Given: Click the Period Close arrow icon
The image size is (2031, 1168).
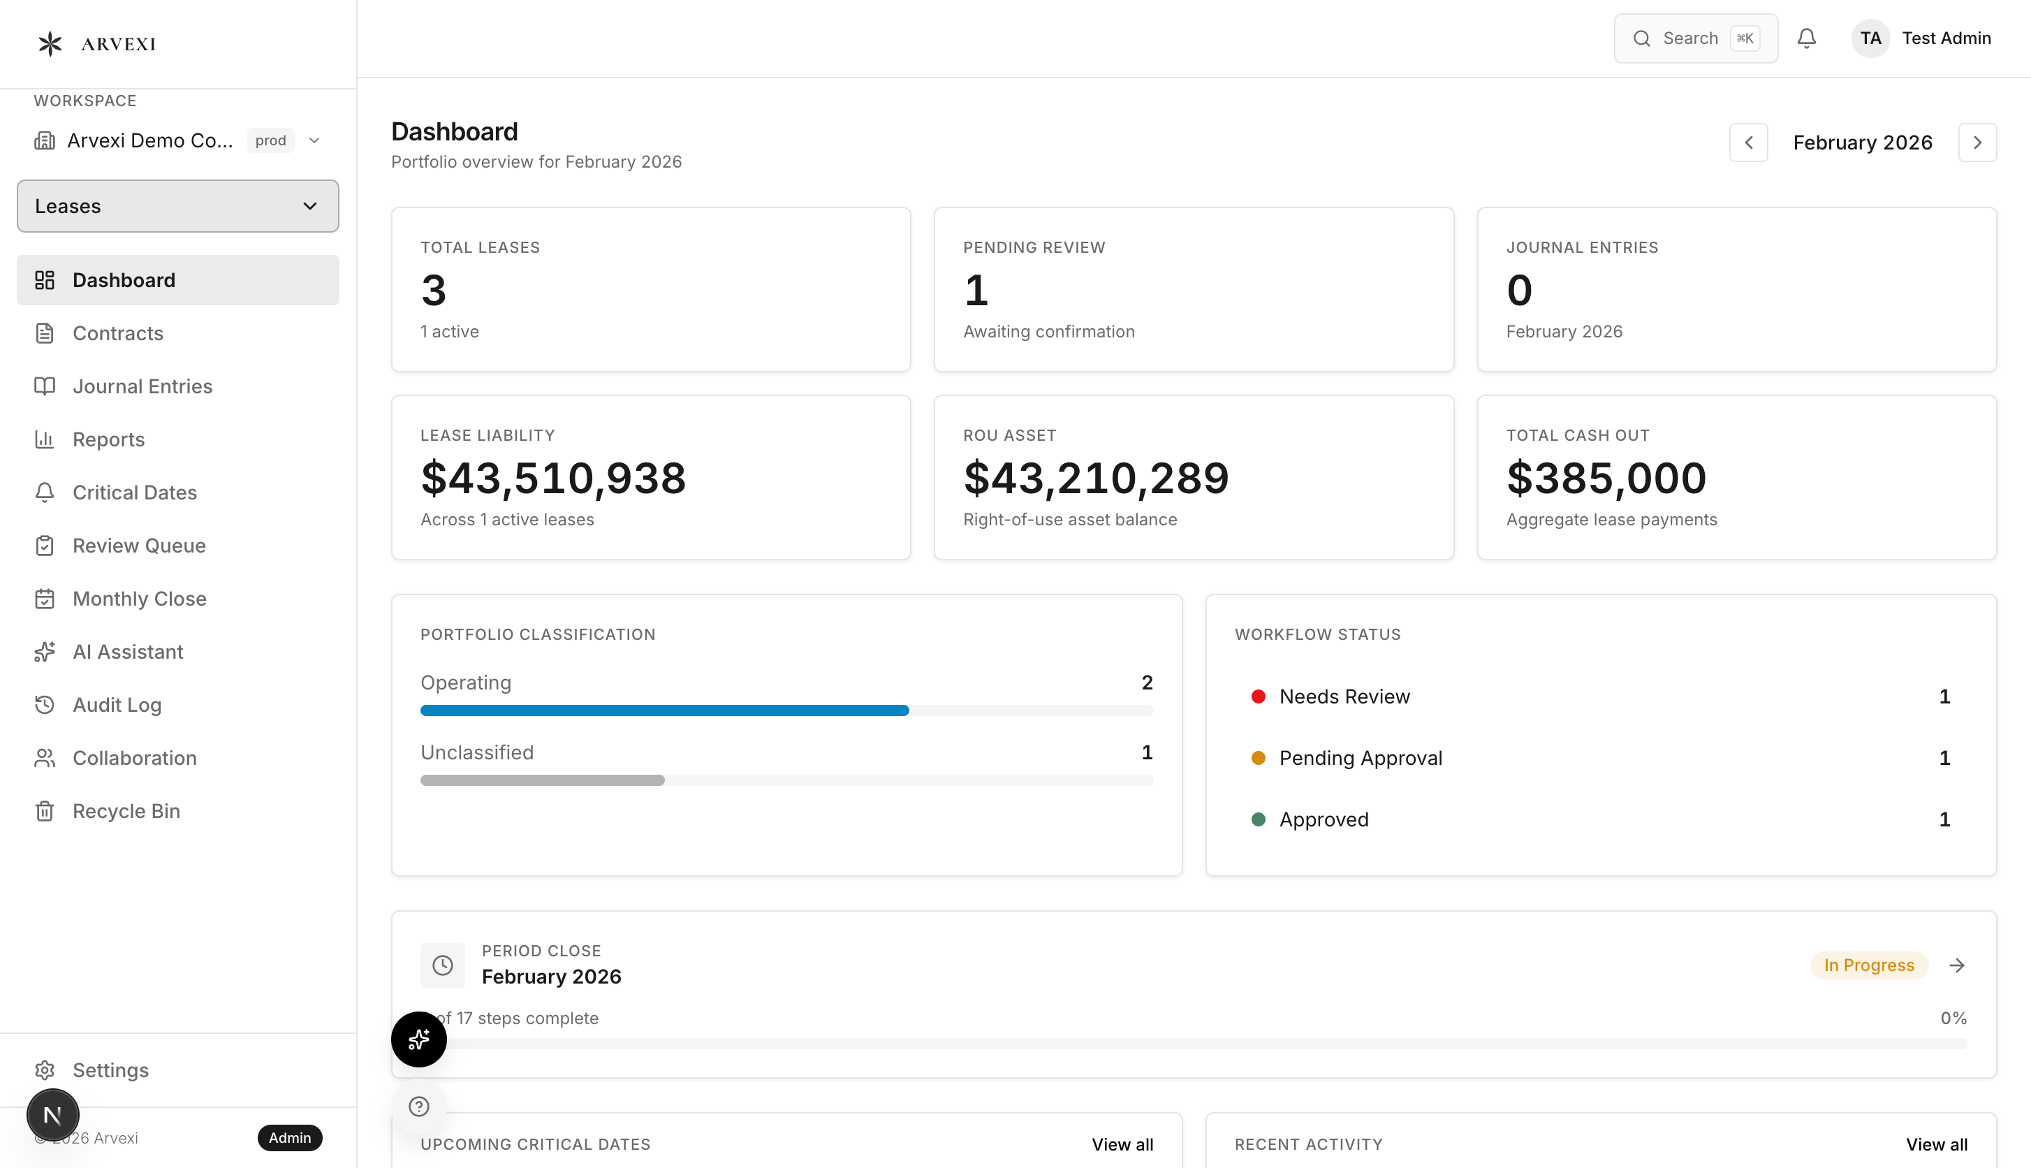Looking at the screenshot, I should [x=1956, y=965].
